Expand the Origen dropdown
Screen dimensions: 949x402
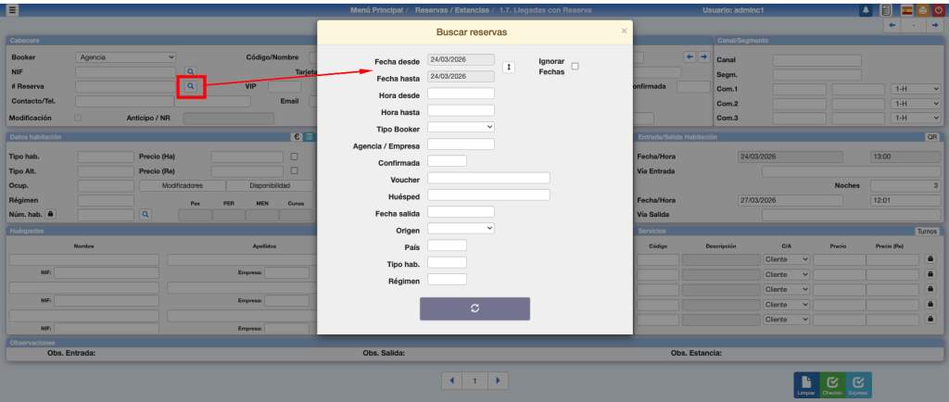click(461, 228)
